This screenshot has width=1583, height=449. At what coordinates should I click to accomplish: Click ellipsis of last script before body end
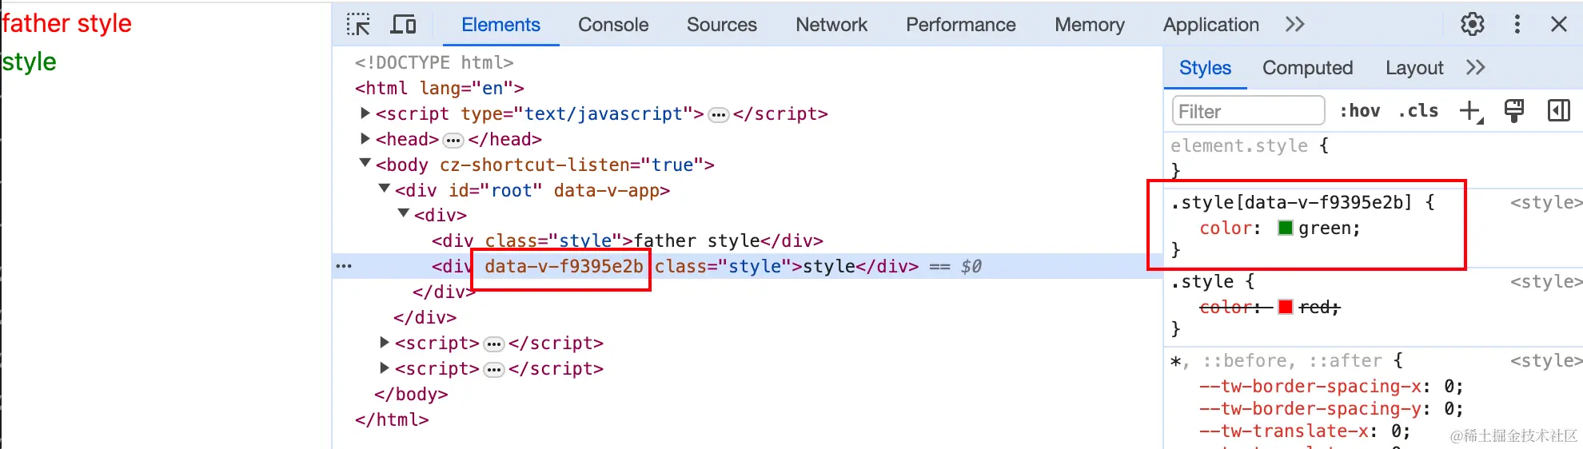click(x=494, y=370)
